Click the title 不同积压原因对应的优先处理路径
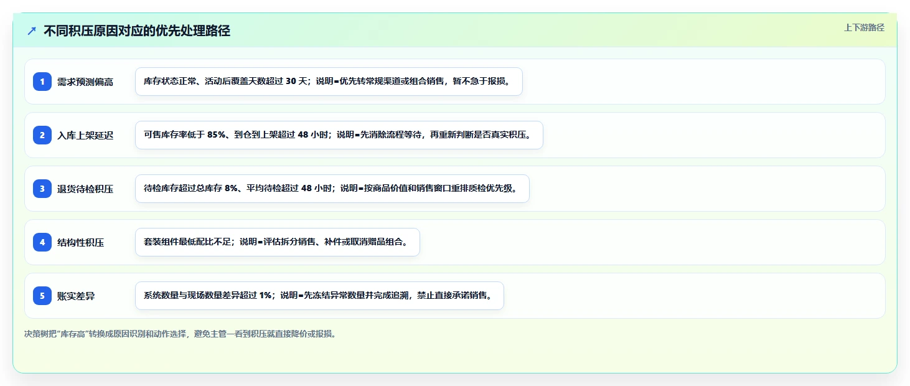The height and width of the screenshot is (386, 910). pos(137,31)
